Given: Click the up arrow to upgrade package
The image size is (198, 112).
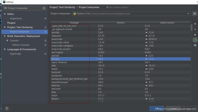Looking at the screenshot, I should (195, 35).
